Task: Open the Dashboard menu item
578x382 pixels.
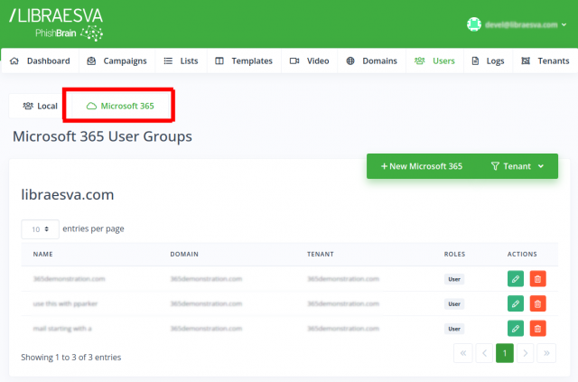Action: [40, 61]
